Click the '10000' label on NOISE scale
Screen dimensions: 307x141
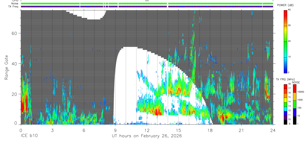301,92
